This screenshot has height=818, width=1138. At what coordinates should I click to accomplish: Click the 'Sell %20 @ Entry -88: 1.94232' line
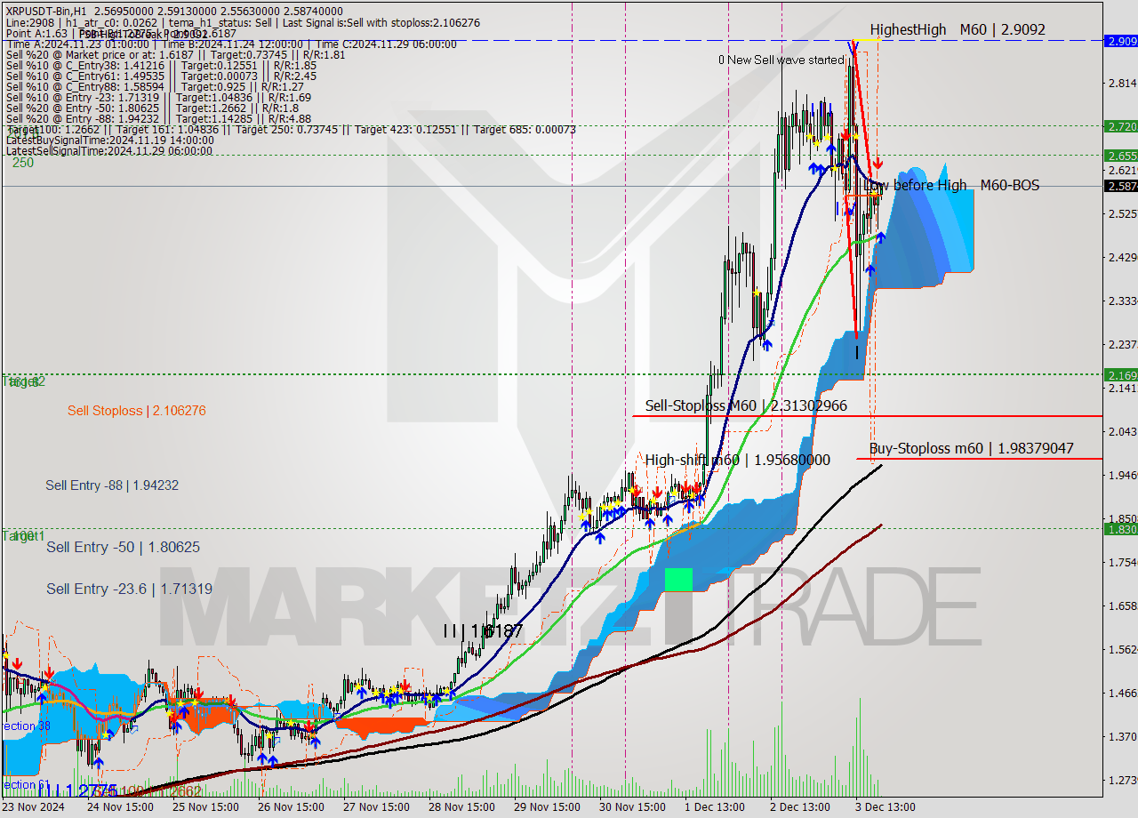(158, 119)
